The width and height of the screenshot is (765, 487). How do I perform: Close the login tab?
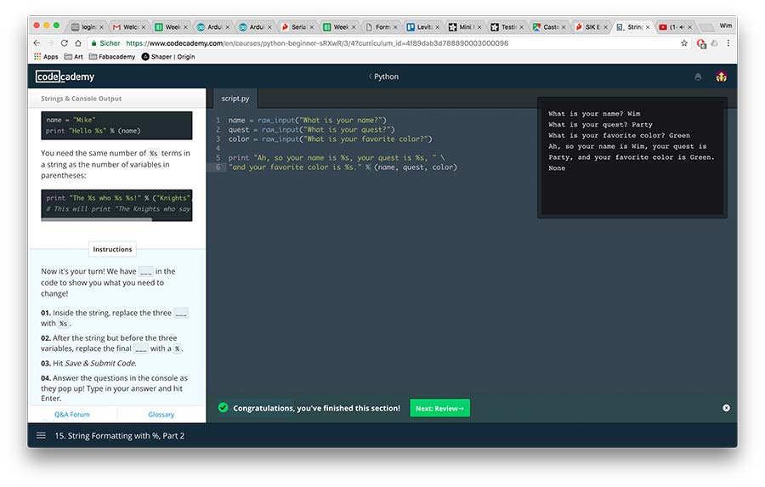tap(101, 27)
